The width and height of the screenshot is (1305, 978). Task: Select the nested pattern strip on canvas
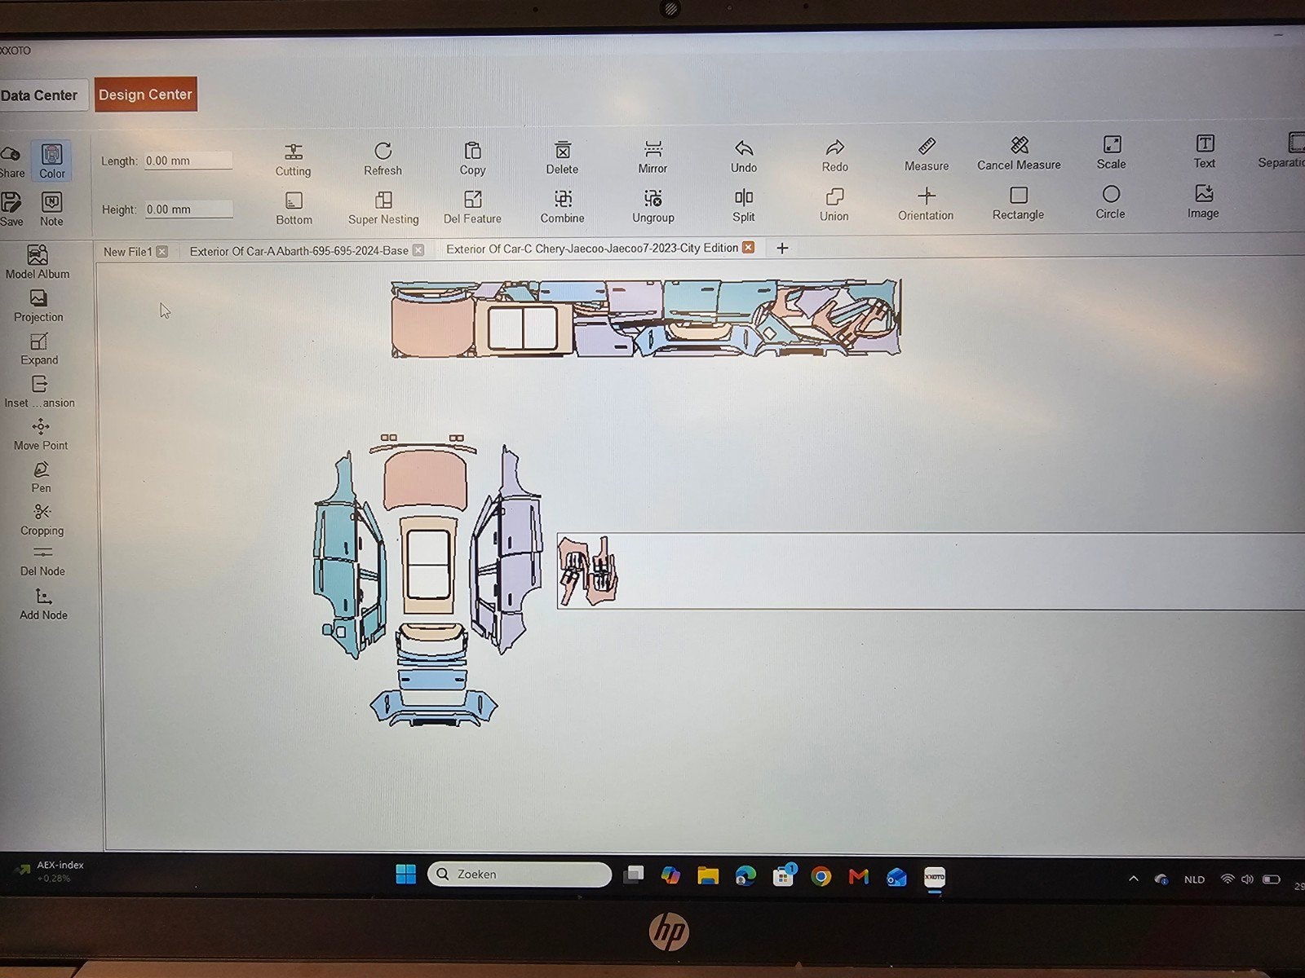pos(646,318)
